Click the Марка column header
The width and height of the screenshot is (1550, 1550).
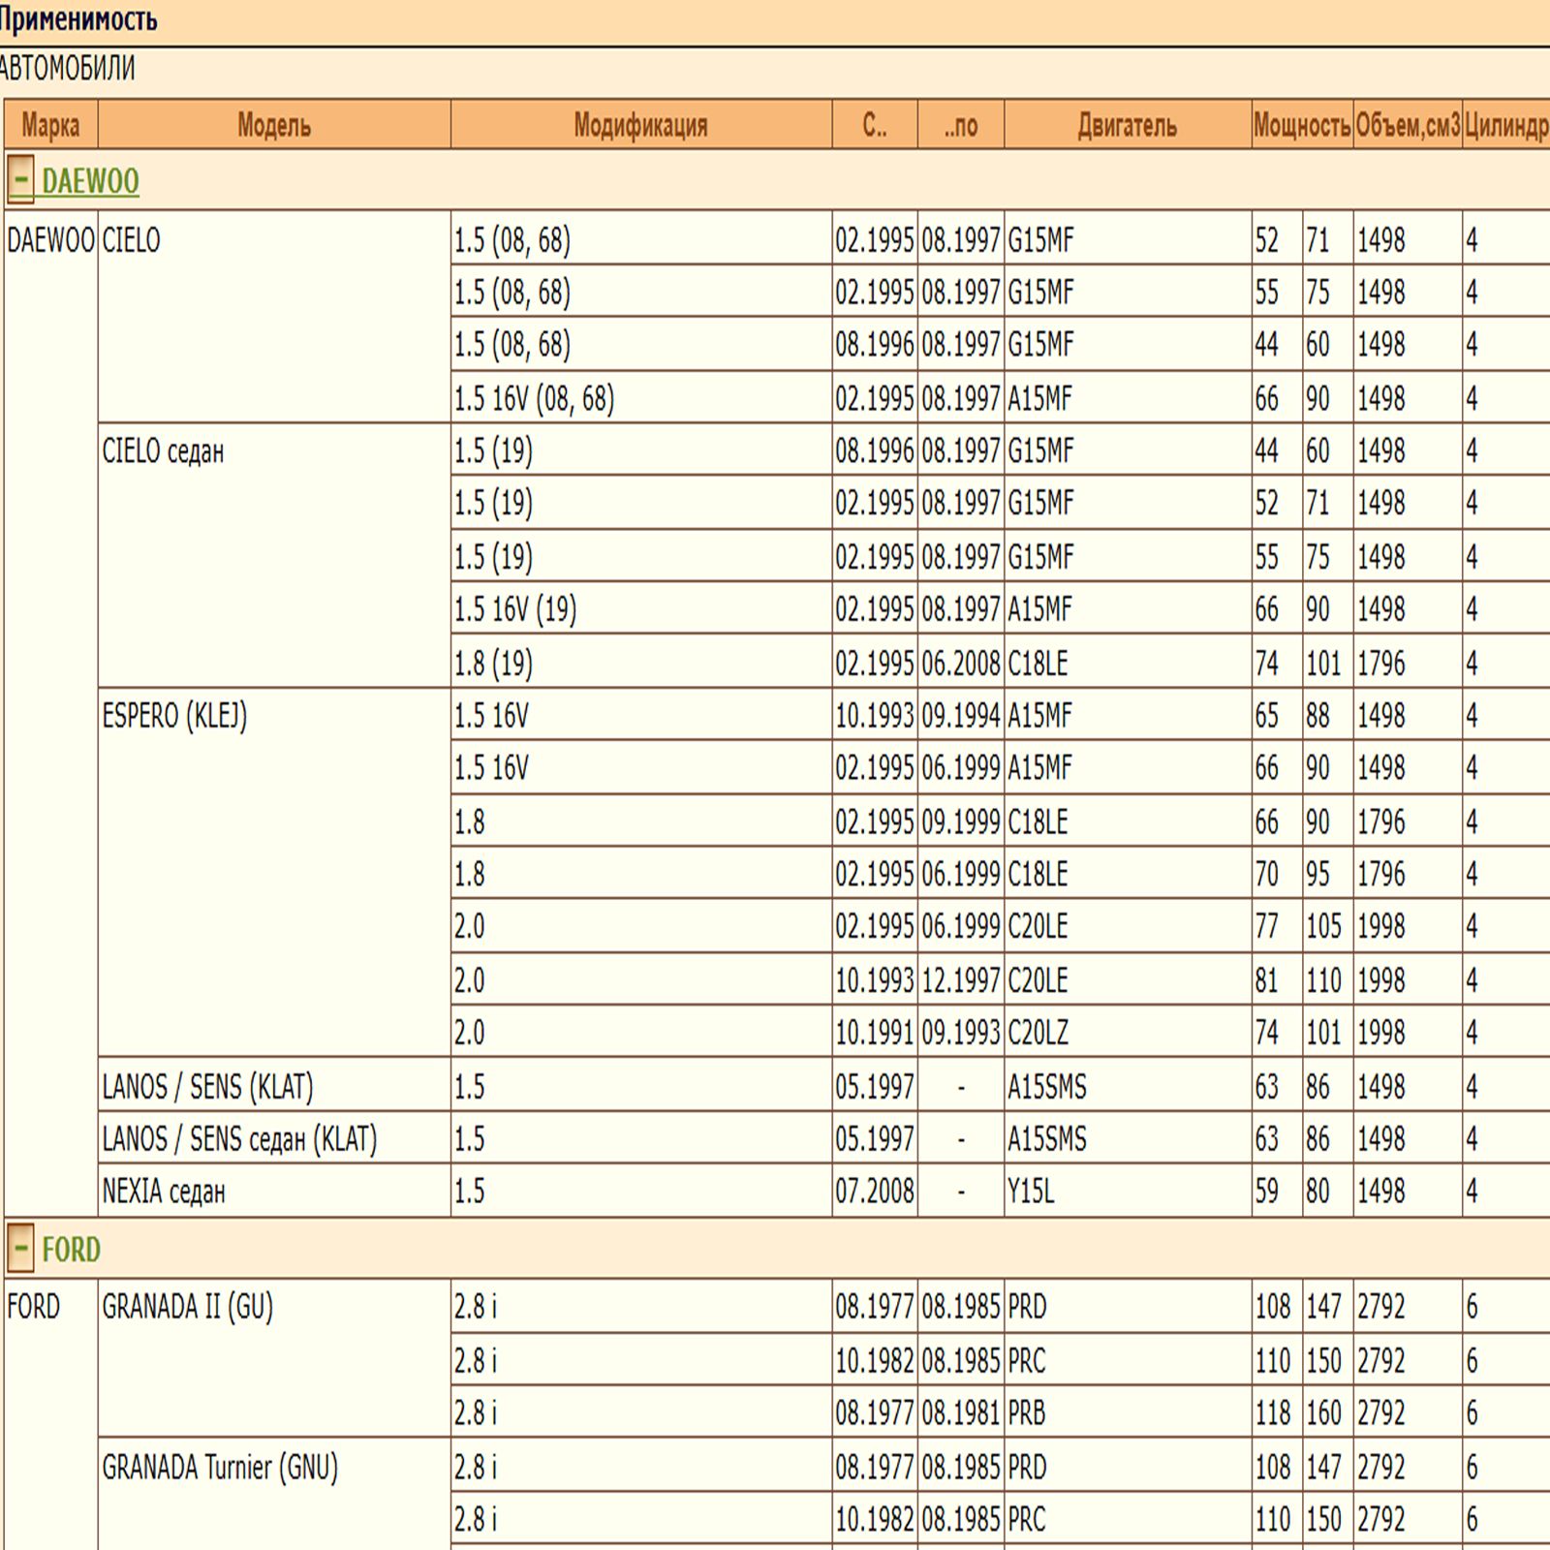pyautogui.click(x=50, y=125)
